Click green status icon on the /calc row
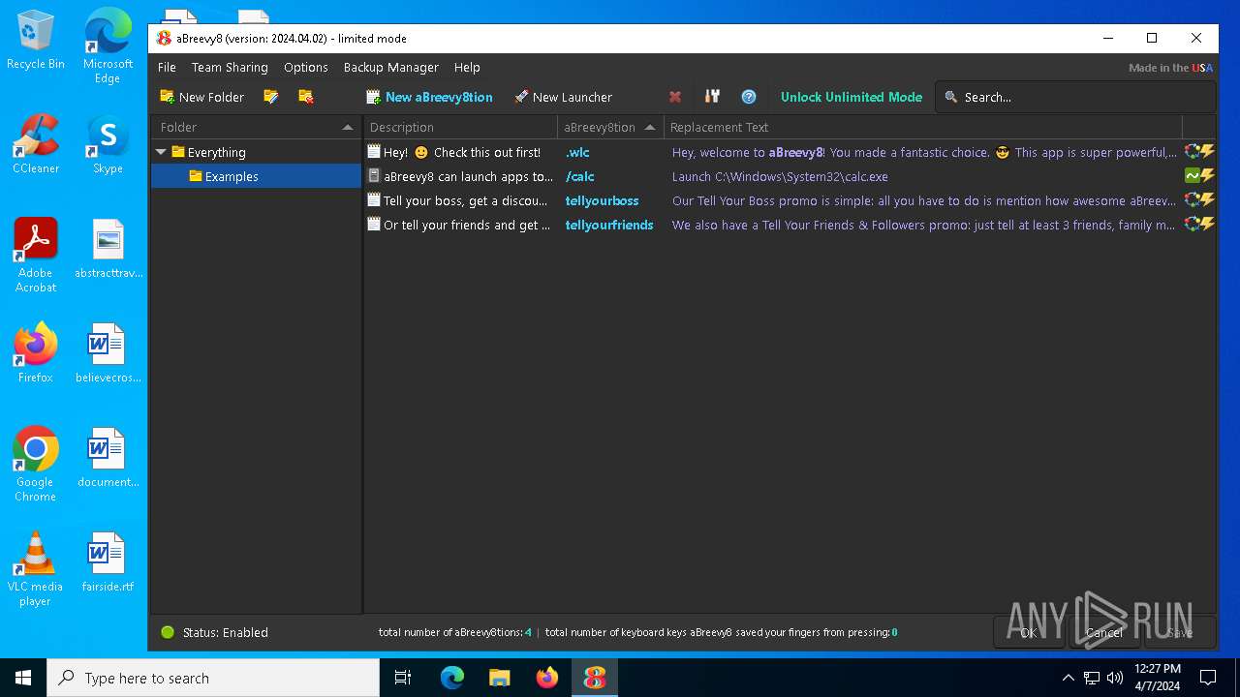 point(1193,176)
